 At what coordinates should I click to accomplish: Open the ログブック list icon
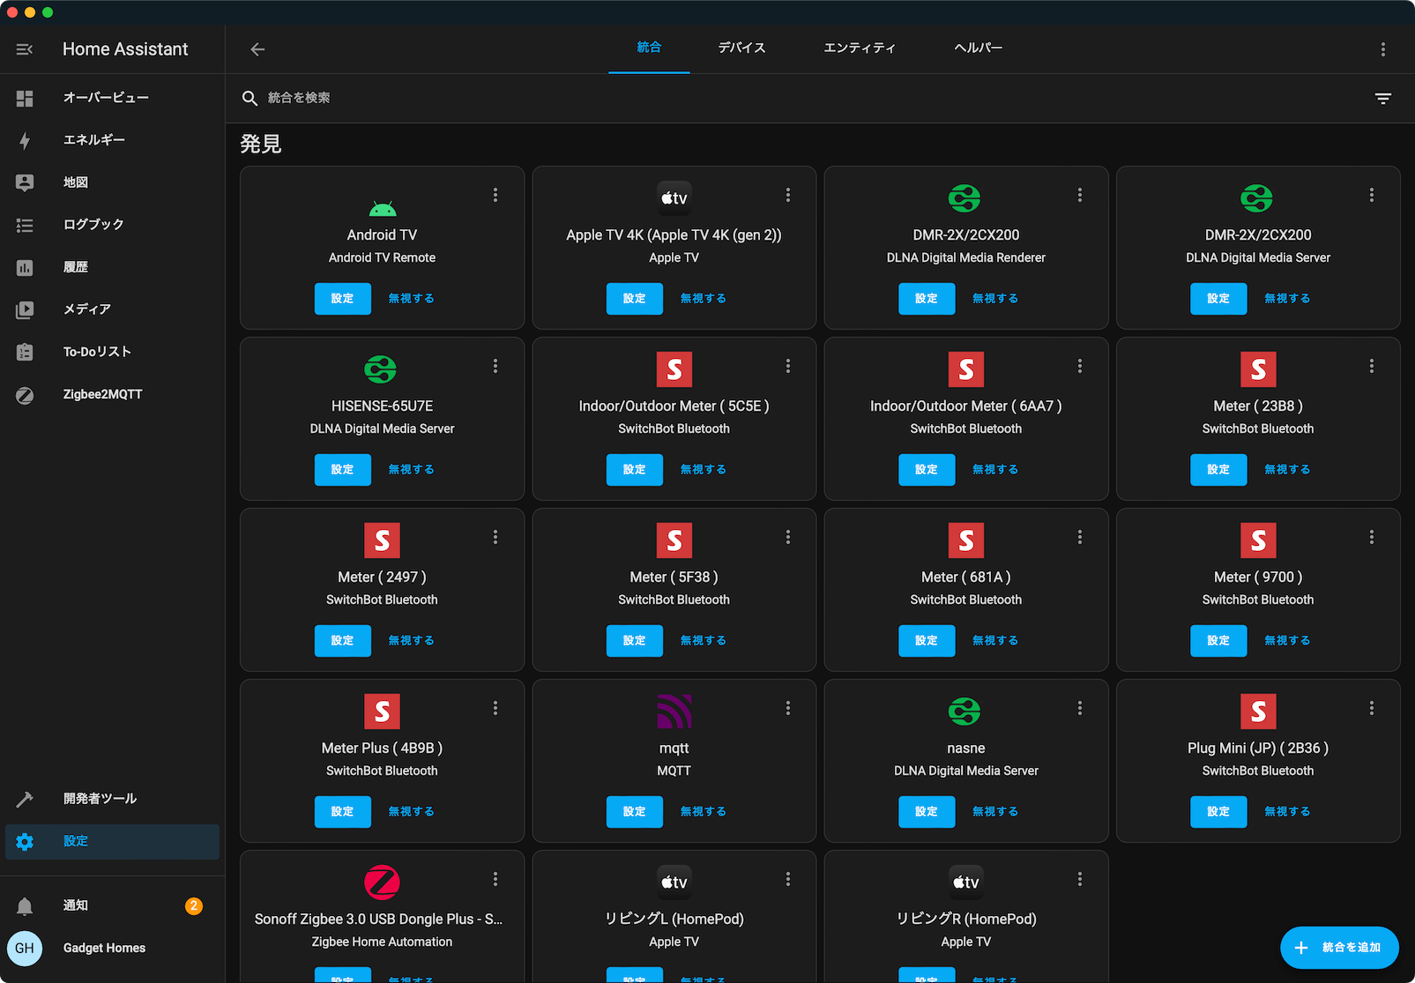(25, 225)
